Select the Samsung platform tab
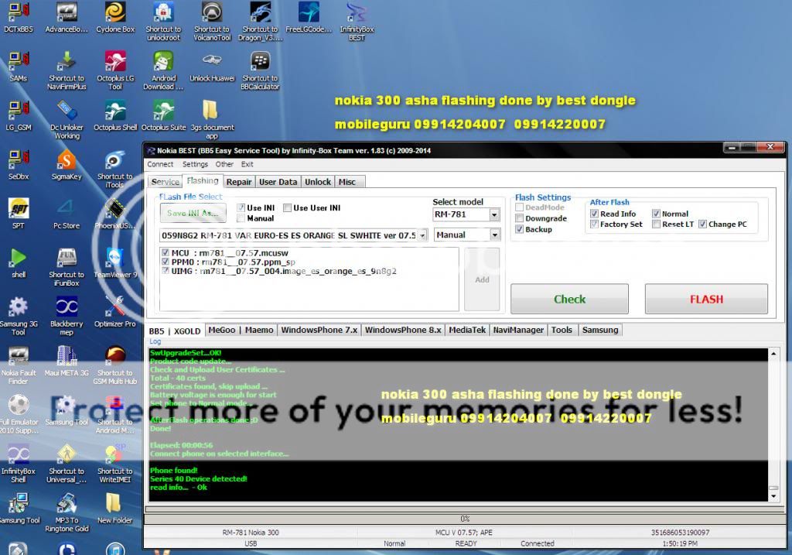Image resolution: width=792 pixels, height=555 pixels. coord(600,330)
